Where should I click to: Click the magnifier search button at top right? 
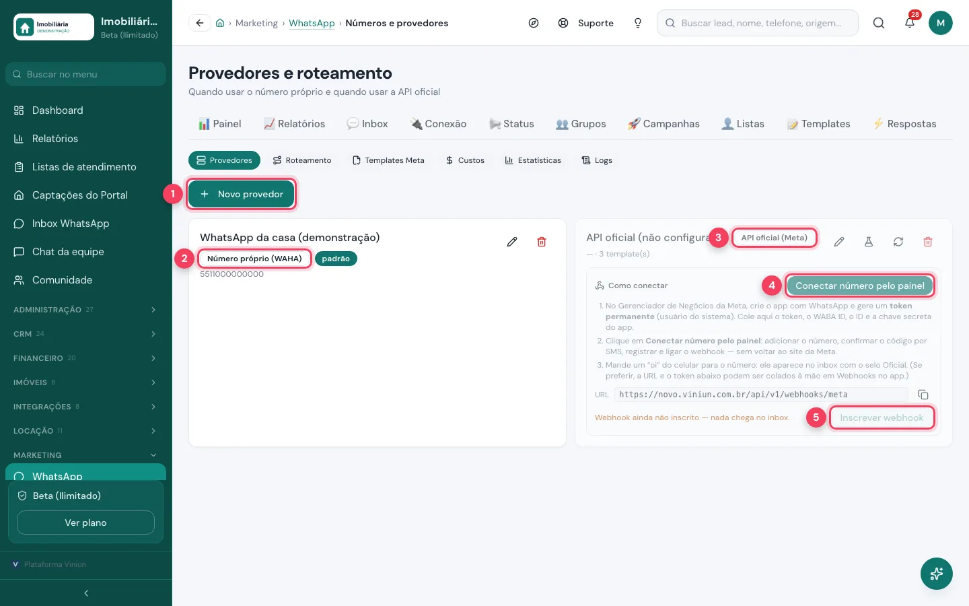point(879,23)
